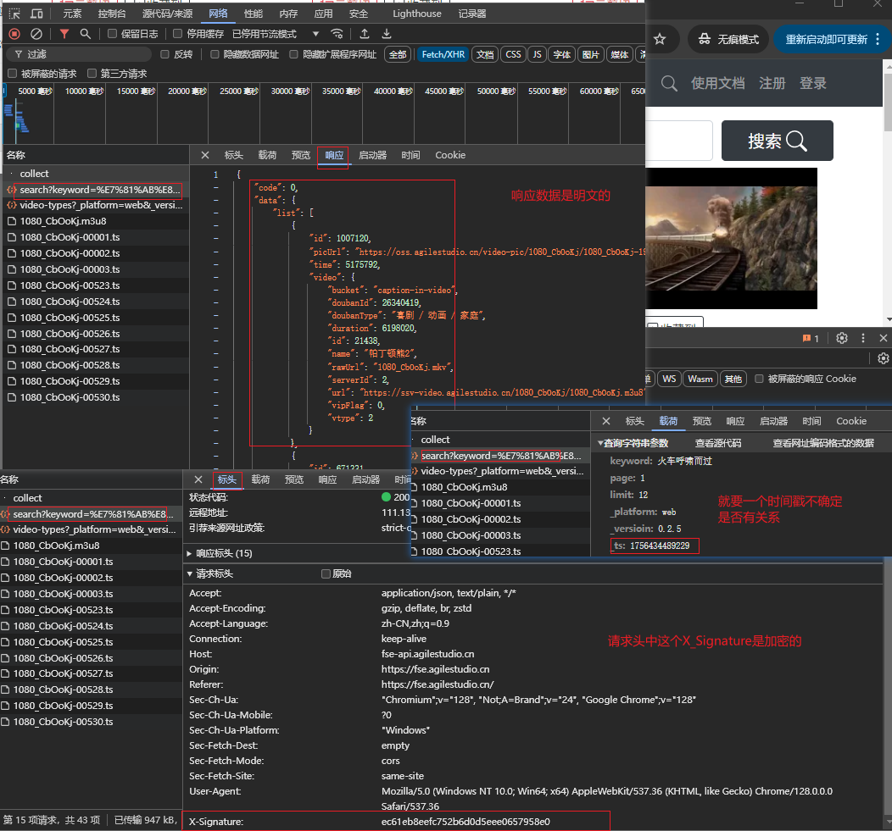Clear the network log
The image size is (892, 831).
[36, 34]
